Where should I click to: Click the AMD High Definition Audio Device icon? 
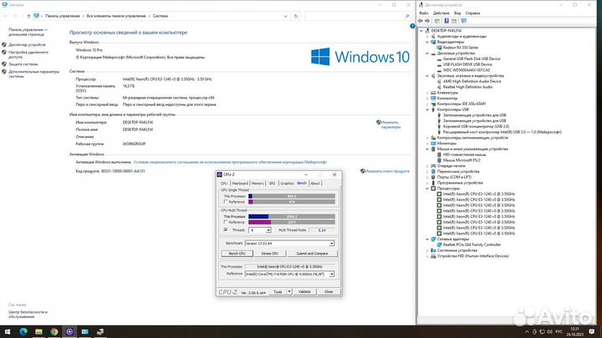point(439,81)
